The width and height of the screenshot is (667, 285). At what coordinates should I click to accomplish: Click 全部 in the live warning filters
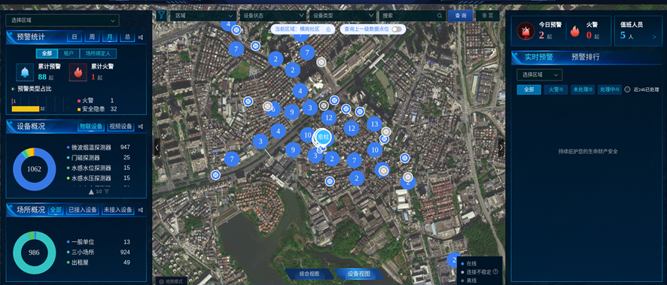coord(528,89)
